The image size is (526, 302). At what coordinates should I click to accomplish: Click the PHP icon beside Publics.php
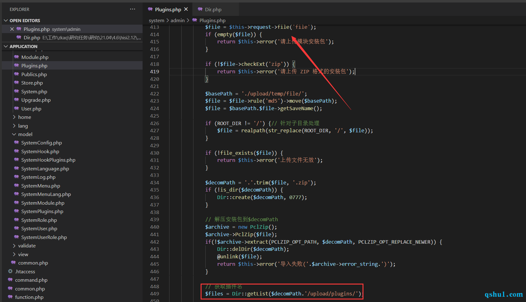[17, 74]
